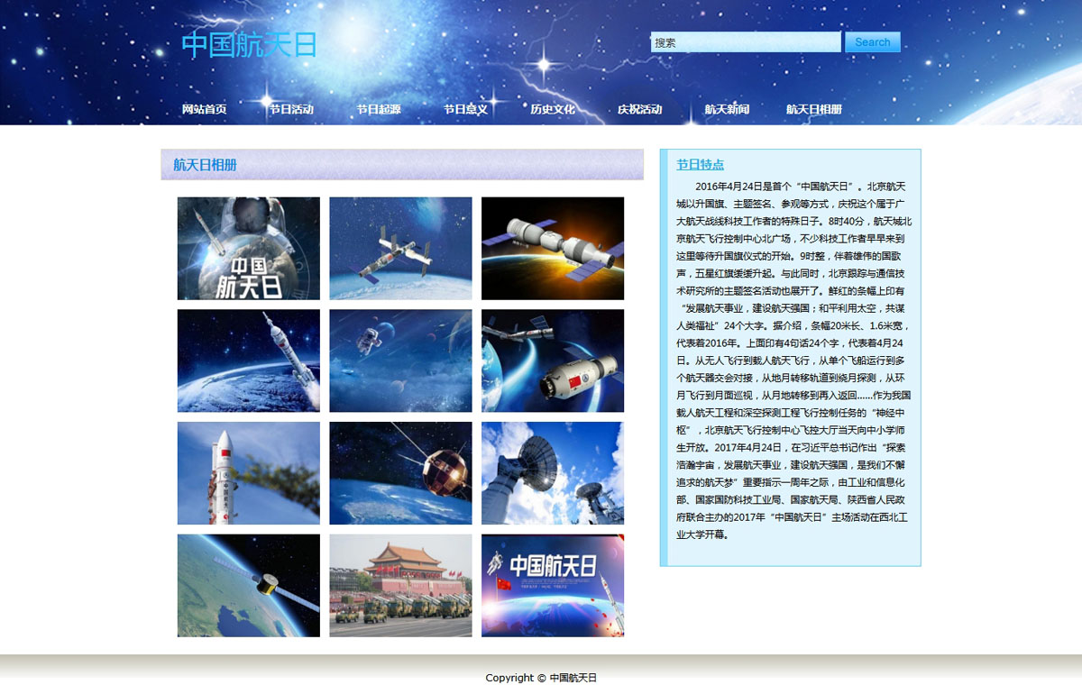
Task: Navigate to 历史文化 page
Action: [x=553, y=109]
